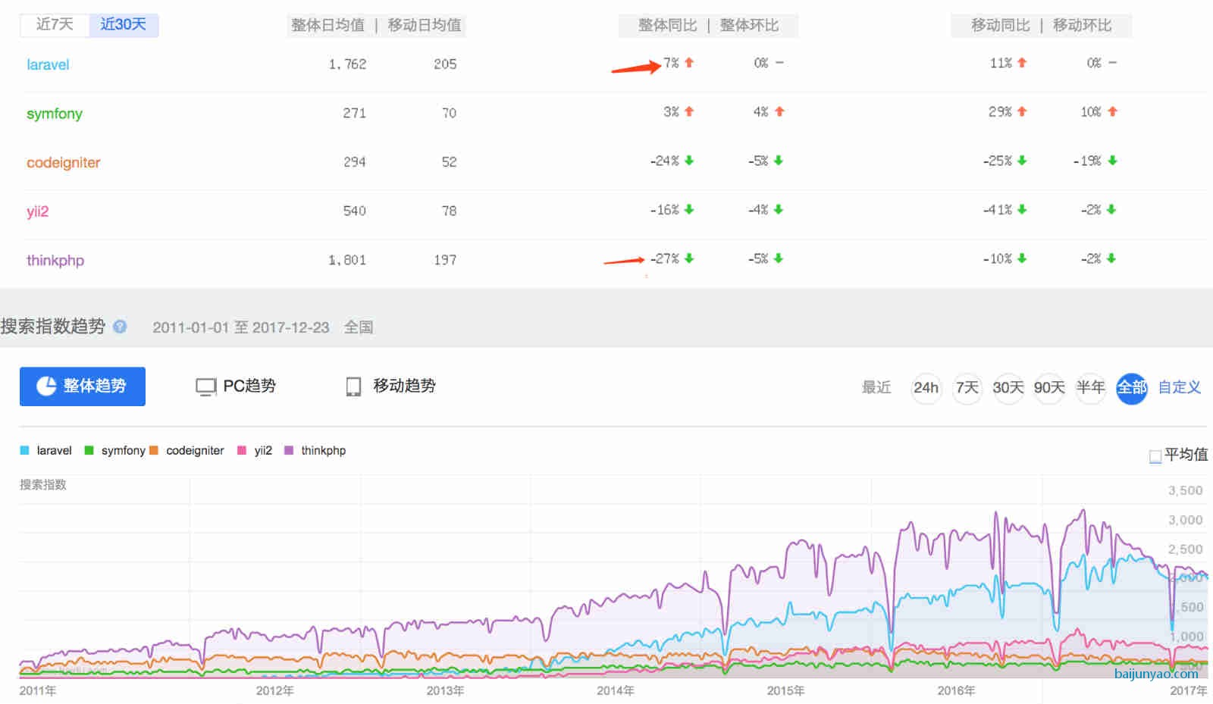Image resolution: width=1213 pixels, height=704 pixels.
Task: Open the 自定义 date range option
Action: point(1180,387)
